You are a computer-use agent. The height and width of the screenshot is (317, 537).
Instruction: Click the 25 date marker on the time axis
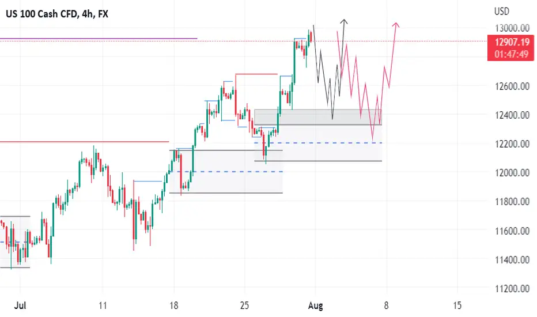244,305
